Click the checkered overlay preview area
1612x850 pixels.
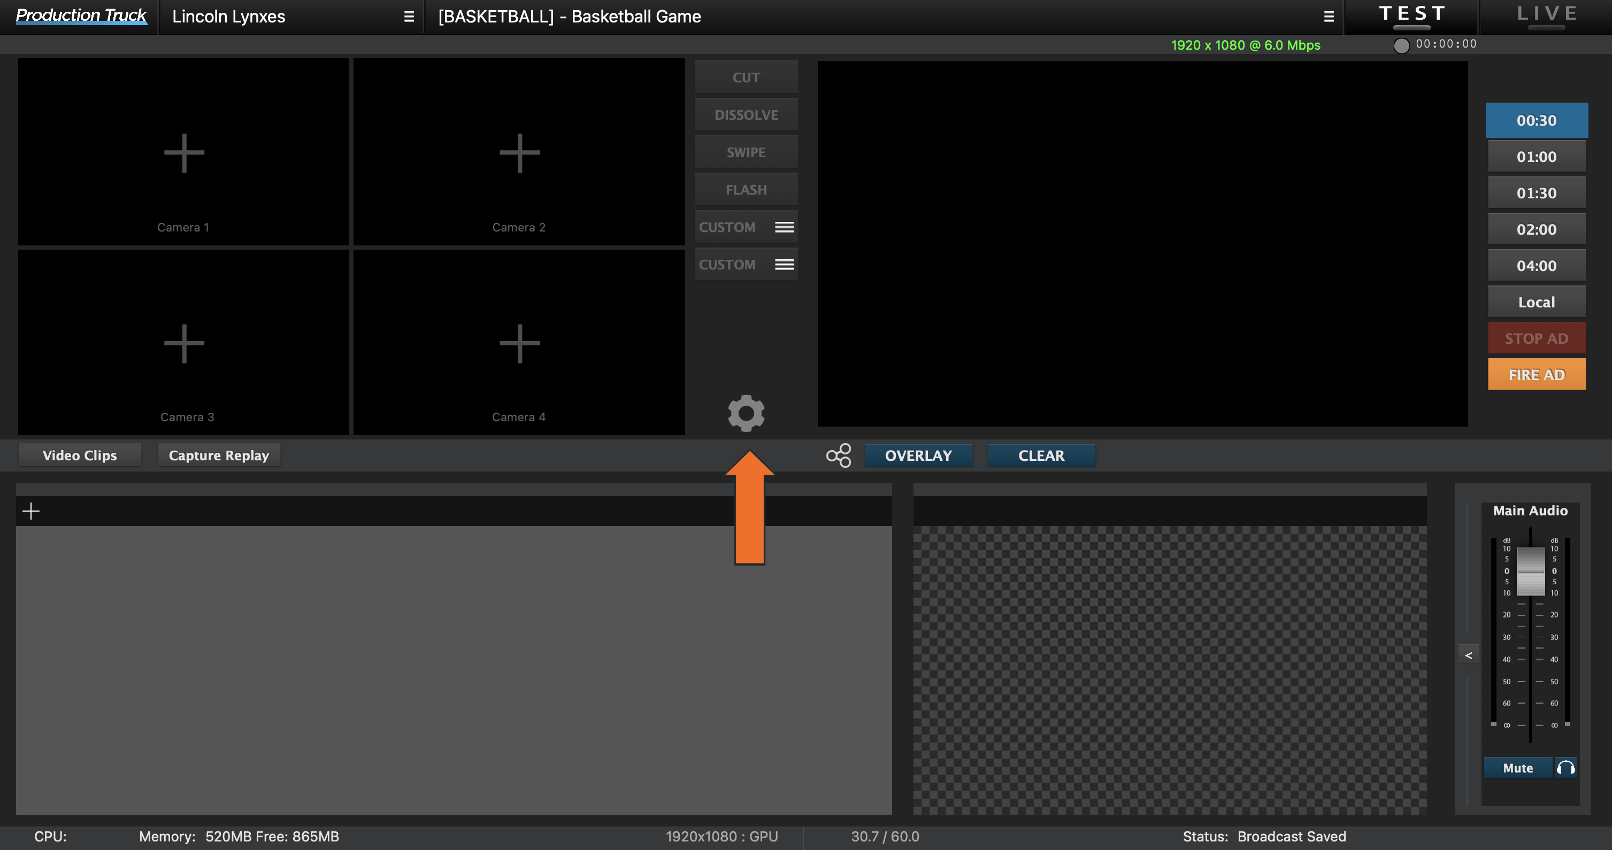[1170, 669]
